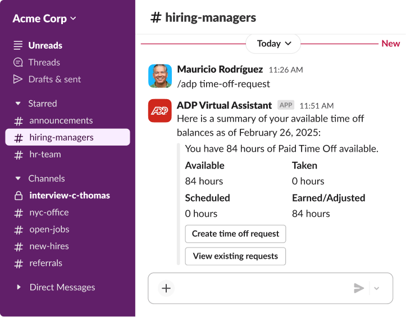
Task: Click the Starred section label
Action: click(x=43, y=104)
